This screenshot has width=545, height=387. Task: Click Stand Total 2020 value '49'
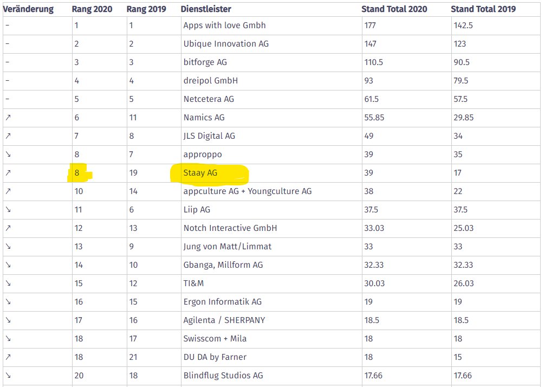point(369,136)
